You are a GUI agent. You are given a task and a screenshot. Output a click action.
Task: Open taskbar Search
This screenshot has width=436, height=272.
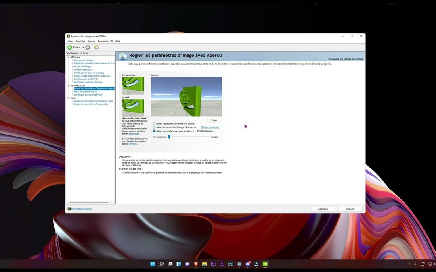[x=161, y=264]
